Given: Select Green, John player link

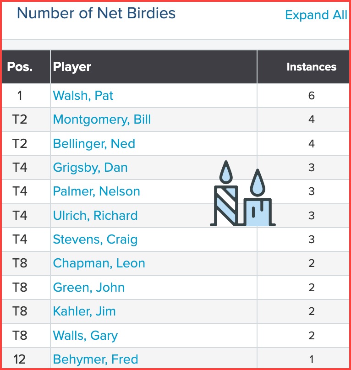Looking at the screenshot, I should [89, 288].
